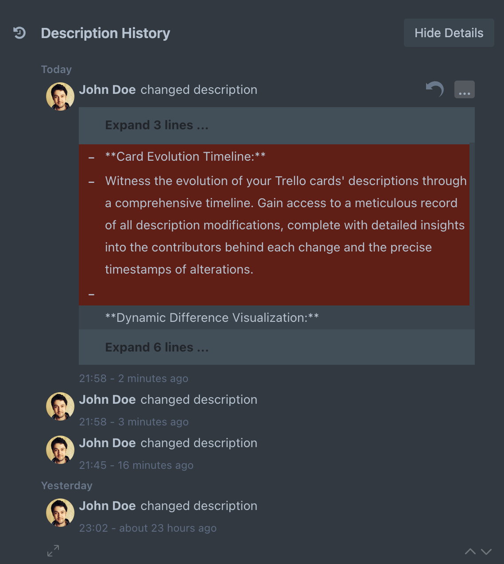Viewport: 504px width, 564px height.
Task: Jump to the previous change with up arrow
Action: click(470, 552)
